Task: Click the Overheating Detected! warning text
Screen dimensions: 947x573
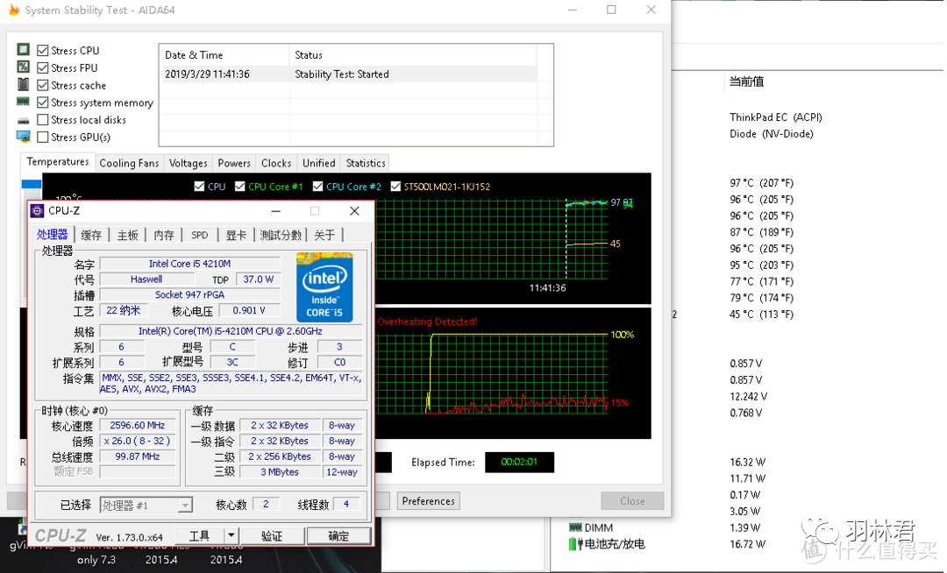Action: pyautogui.click(x=427, y=322)
